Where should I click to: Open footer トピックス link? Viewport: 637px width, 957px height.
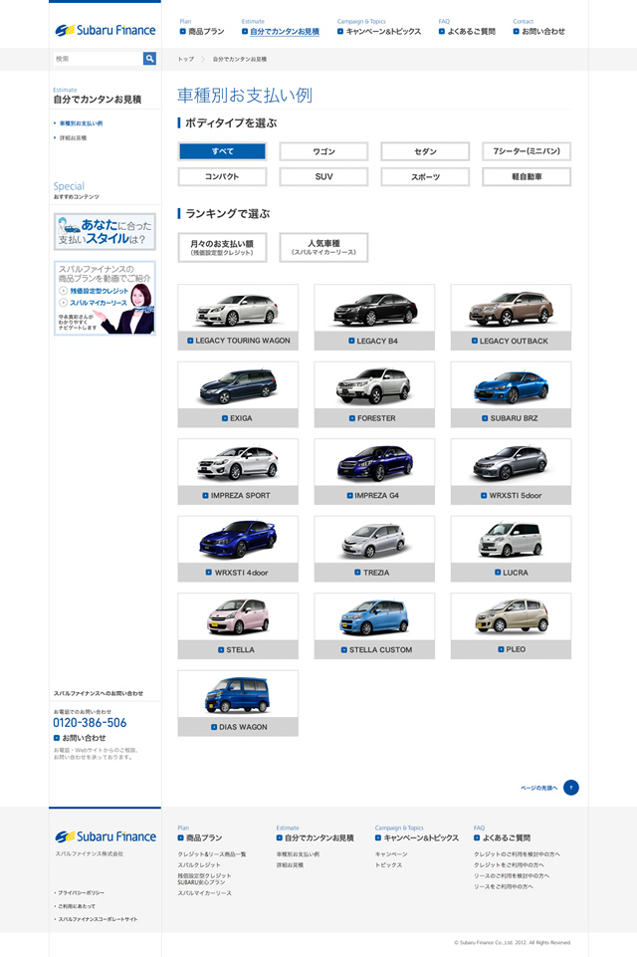[x=388, y=865]
